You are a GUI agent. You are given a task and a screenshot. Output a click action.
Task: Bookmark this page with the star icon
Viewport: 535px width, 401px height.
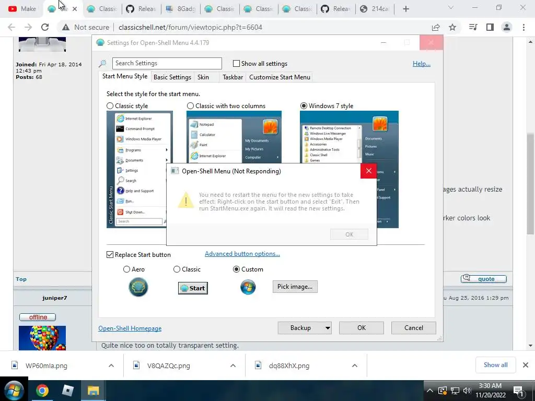(452, 27)
